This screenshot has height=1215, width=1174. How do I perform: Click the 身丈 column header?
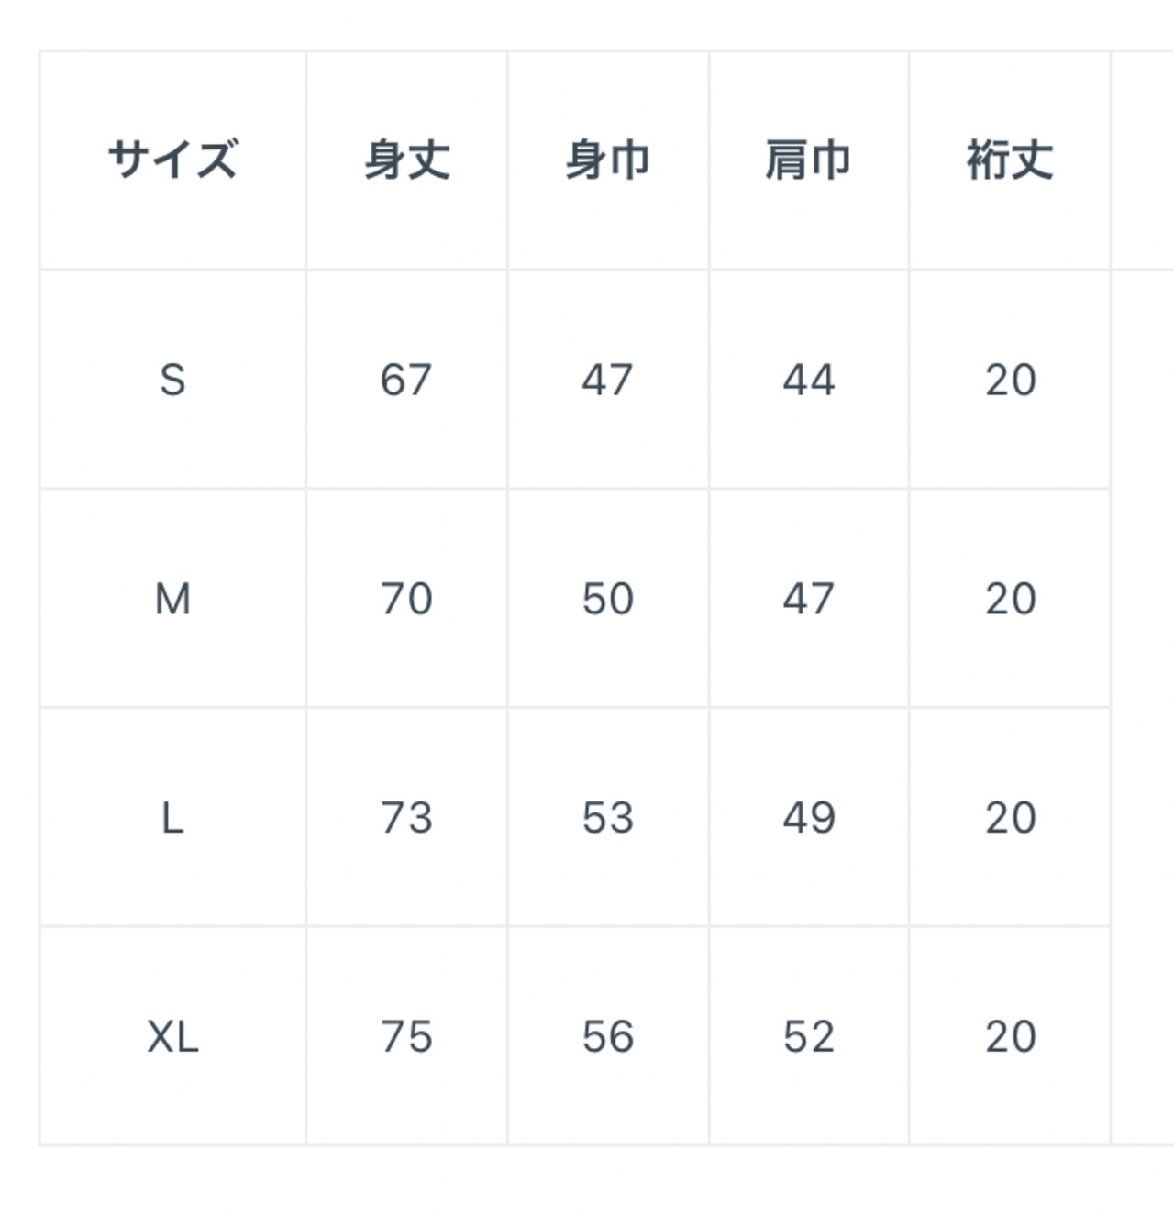click(x=406, y=160)
